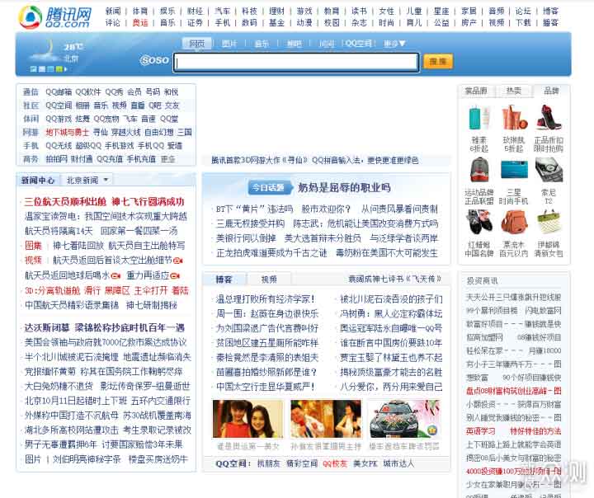Select the 热卖 shopping tab
Screen dimensions: 594x498
coord(514,91)
